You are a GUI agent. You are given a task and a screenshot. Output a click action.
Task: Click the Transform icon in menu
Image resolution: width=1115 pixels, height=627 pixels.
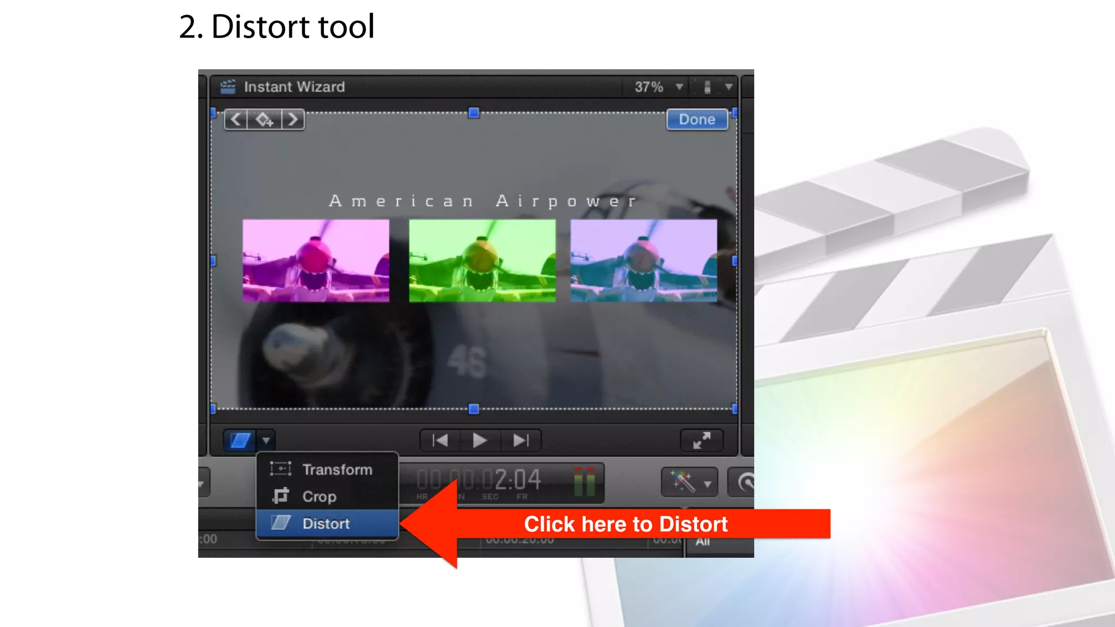click(280, 469)
